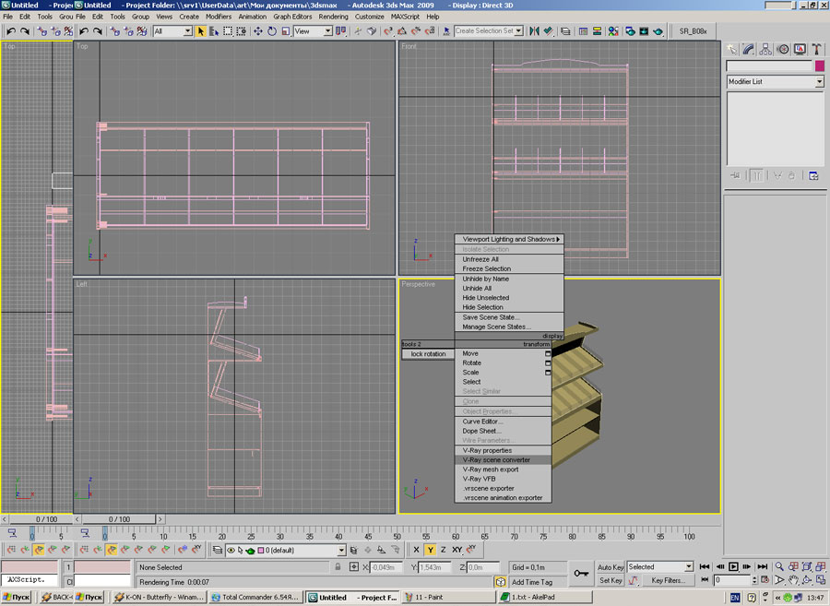The width and height of the screenshot is (830, 606).
Task: Click the Use Pivot Point Center icon
Action: [340, 31]
